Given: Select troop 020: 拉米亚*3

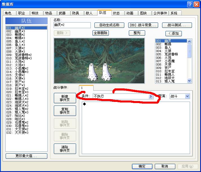Looking at the screenshot, I should click(x=26, y=92).
